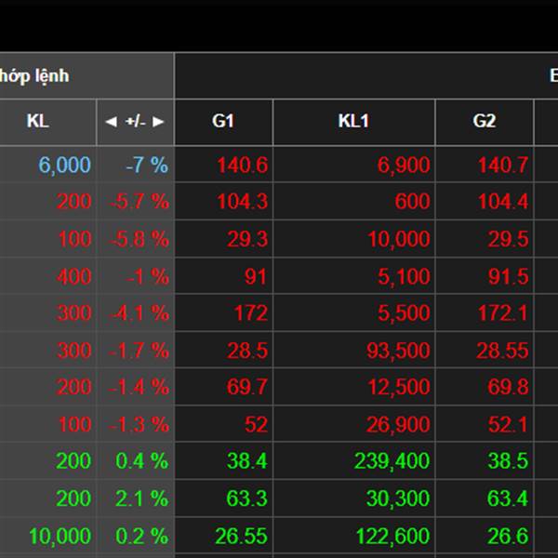Click G1 price 26.55
558x558 pixels.
pos(241,536)
